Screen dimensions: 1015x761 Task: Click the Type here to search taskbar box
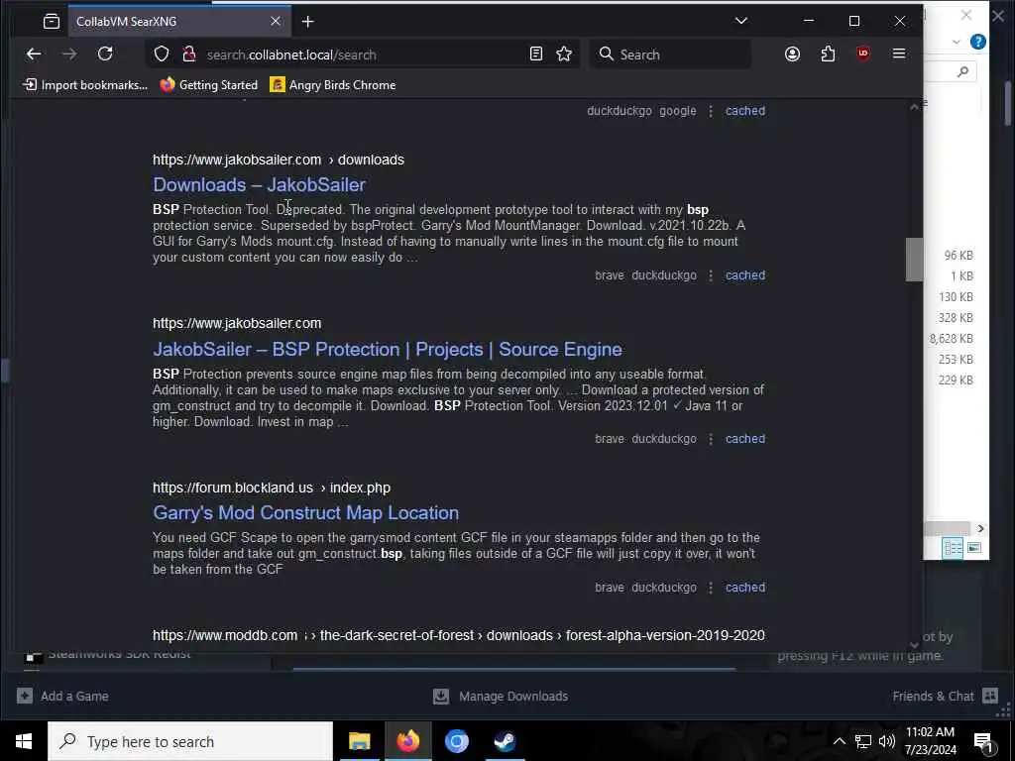pyautogui.click(x=190, y=741)
